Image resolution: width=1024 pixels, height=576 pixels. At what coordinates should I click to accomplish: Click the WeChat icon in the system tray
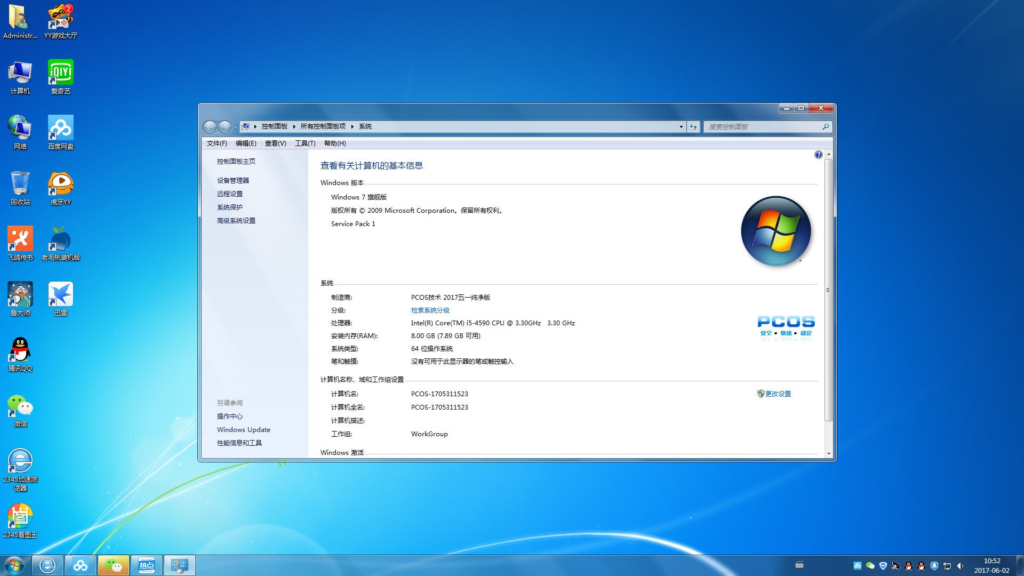tap(870, 566)
